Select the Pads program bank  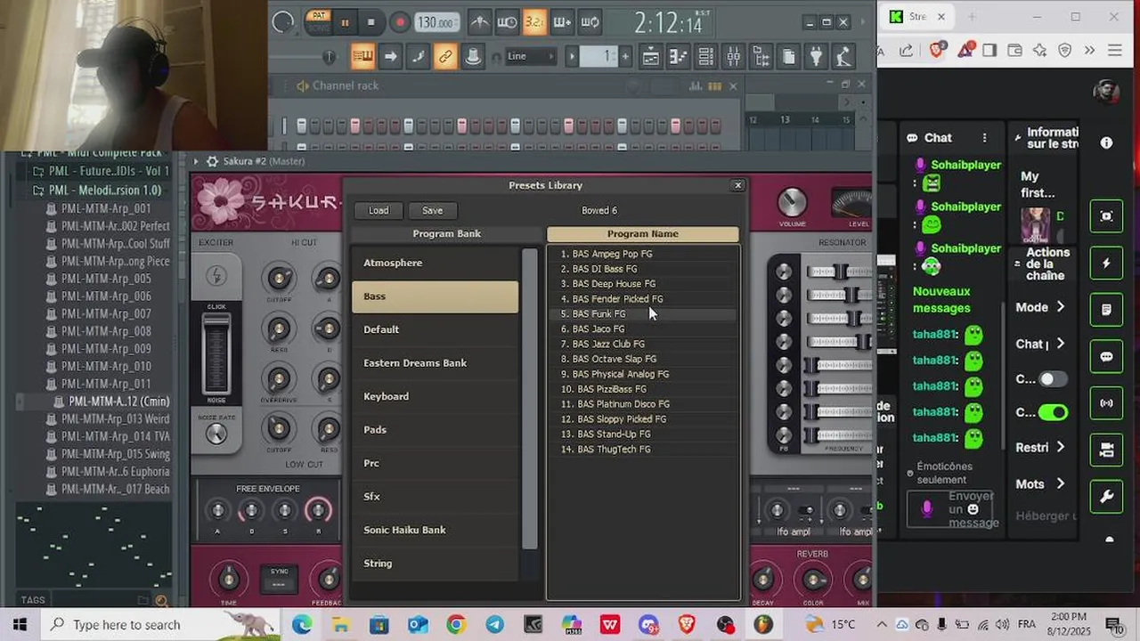tap(435, 429)
